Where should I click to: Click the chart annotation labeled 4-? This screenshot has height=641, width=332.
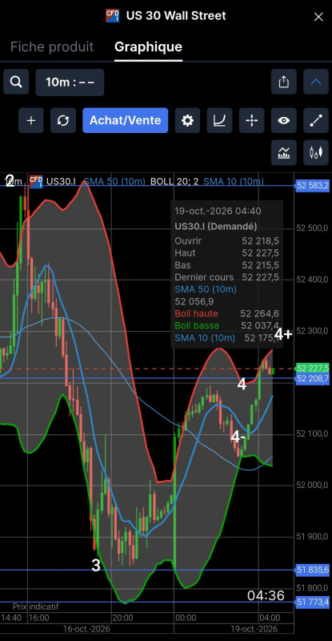pyautogui.click(x=238, y=437)
